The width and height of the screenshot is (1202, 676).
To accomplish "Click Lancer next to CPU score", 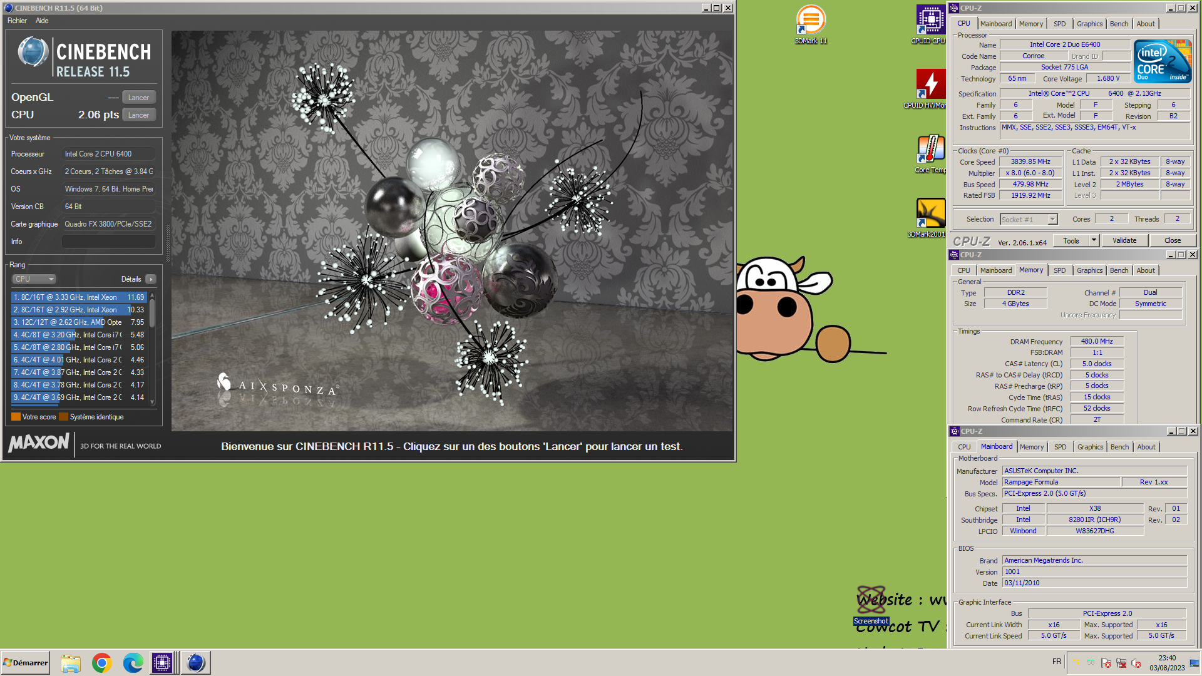I will tap(138, 115).
